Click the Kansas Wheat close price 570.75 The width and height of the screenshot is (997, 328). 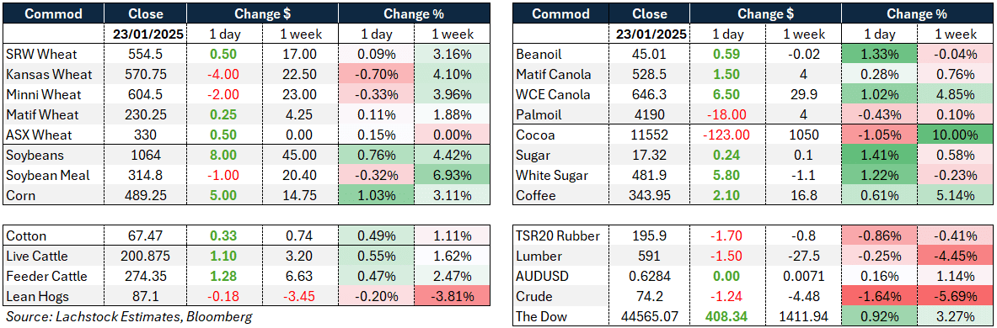tap(145, 75)
